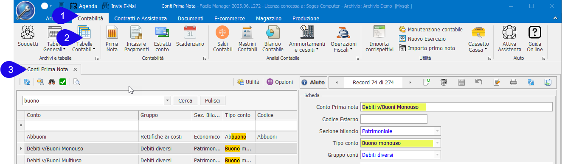Expand the search text dropdown arrow
The image size is (562, 164).
coord(167,100)
